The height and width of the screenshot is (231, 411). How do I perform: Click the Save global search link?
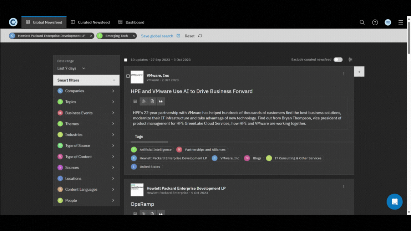point(157,36)
